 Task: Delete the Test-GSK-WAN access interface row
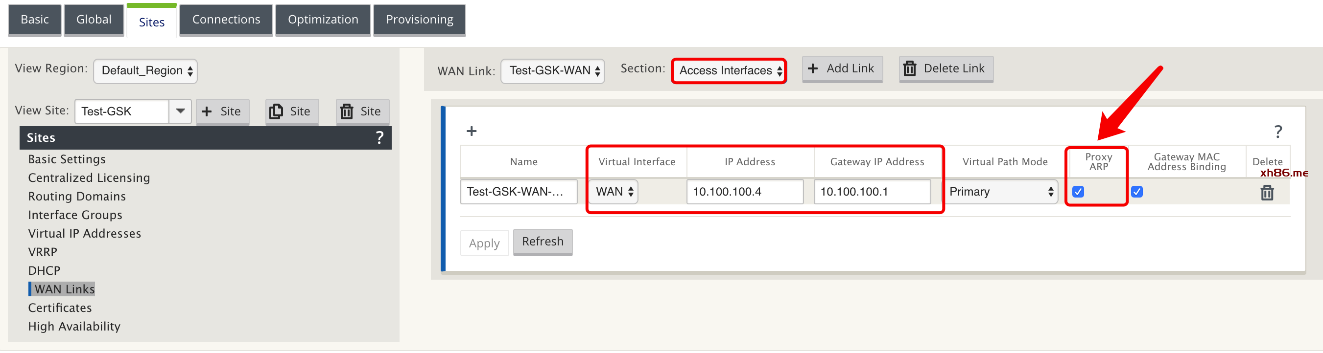[1267, 193]
